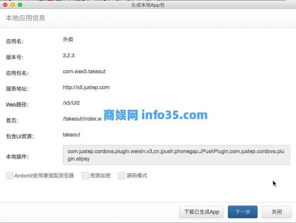Click the 包含UI资源: label
Image resolution: width=296 pixels, height=223 pixels.
click(x=20, y=136)
